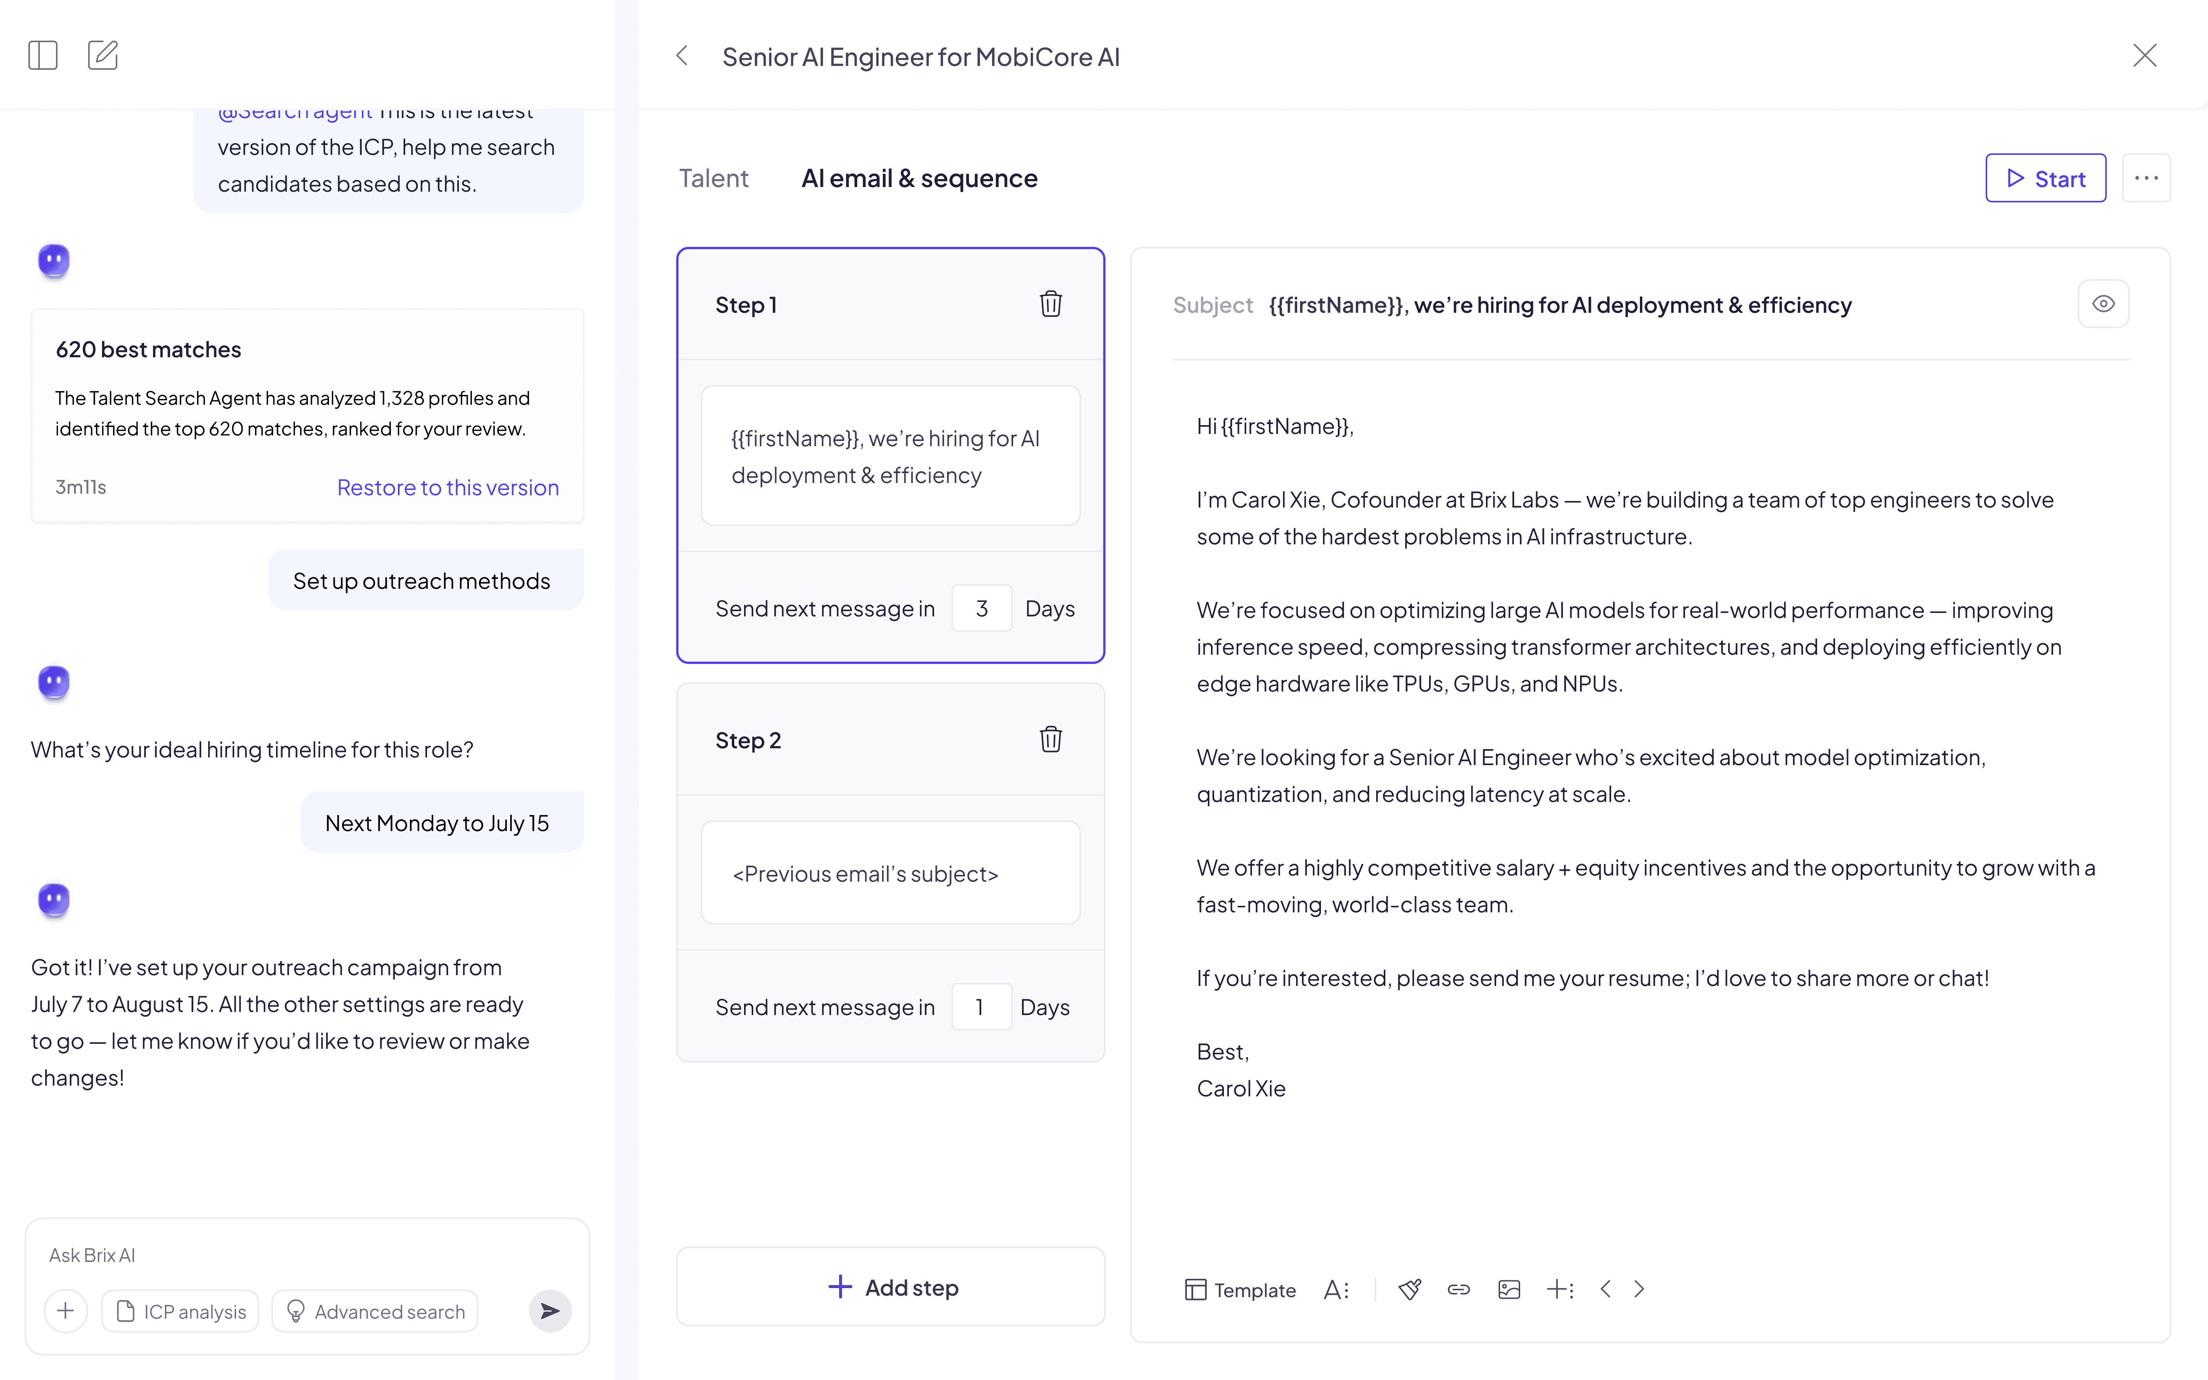2208x1380 pixels.
Task: Go back using the header chevron
Action: tap(682, 56)
